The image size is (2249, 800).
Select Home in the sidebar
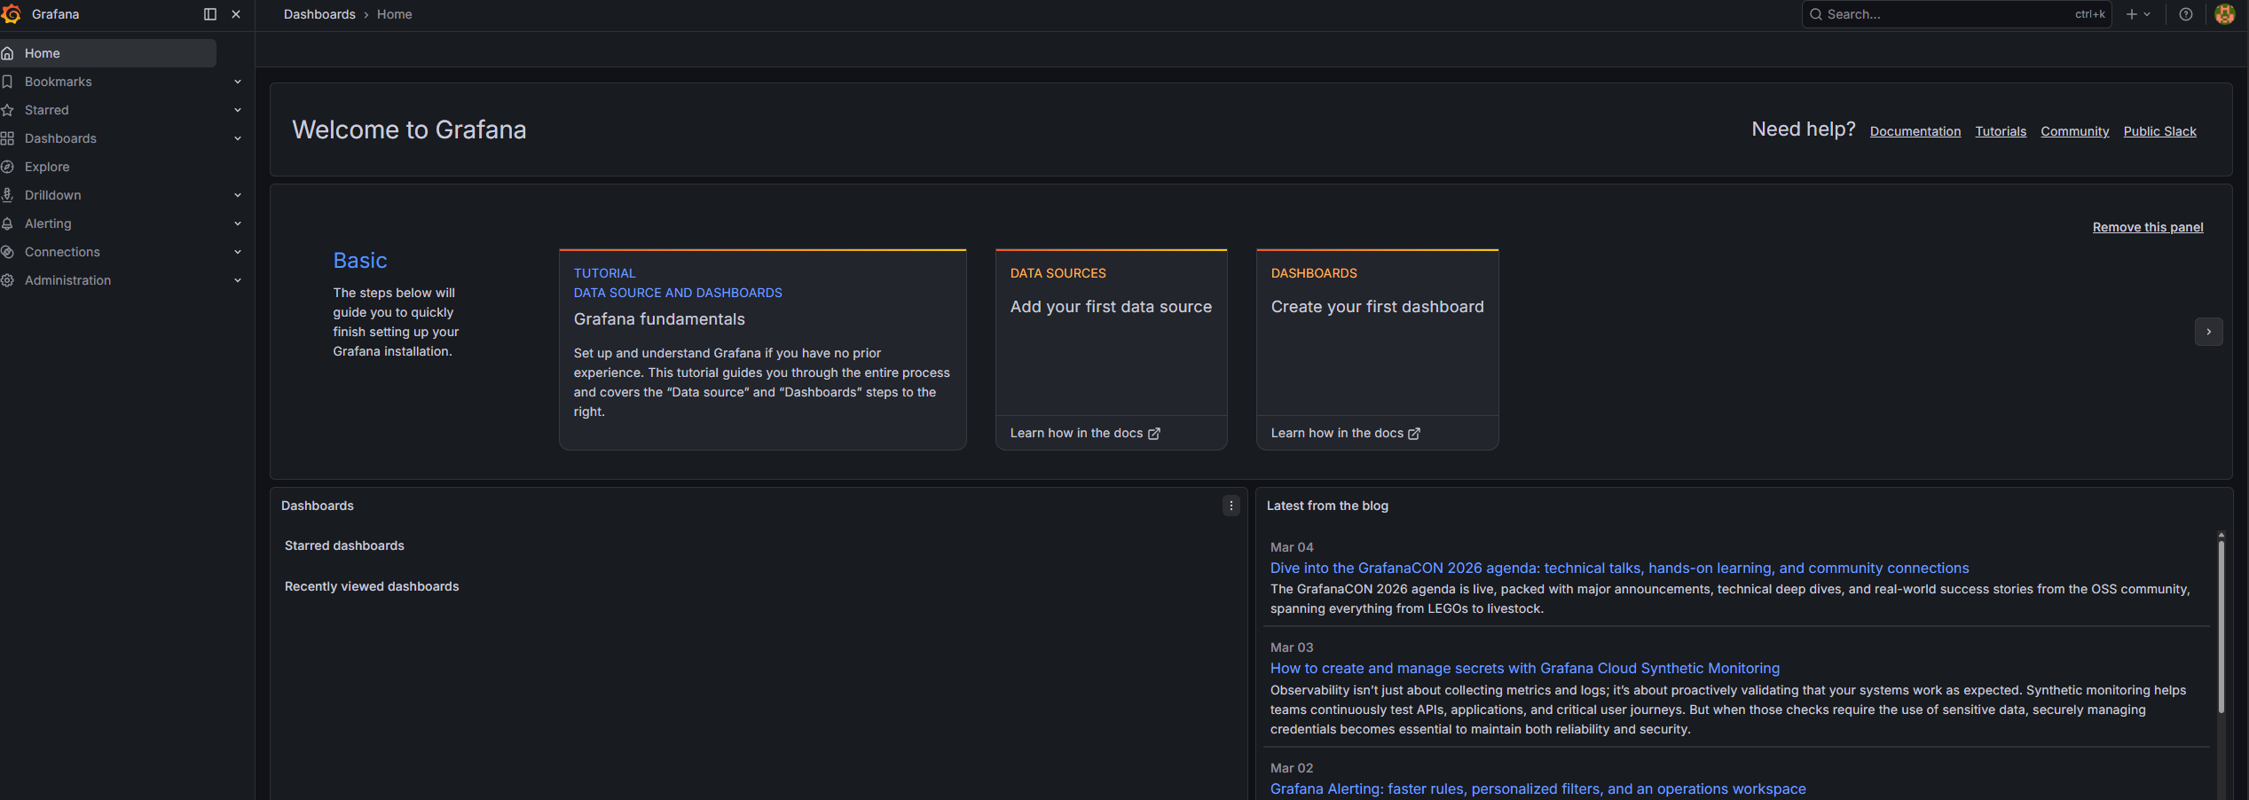point(108,53)
